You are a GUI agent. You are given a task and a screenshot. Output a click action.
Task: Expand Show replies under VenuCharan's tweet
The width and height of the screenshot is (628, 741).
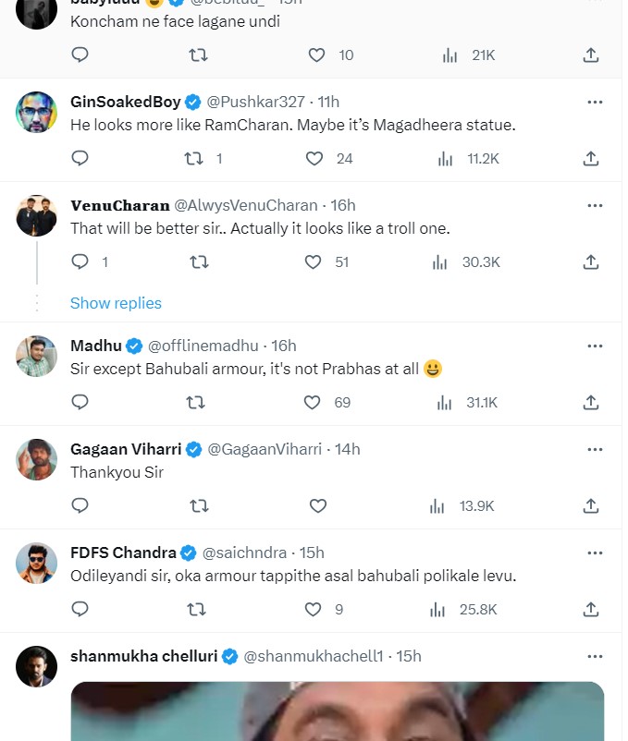[116, 303]
